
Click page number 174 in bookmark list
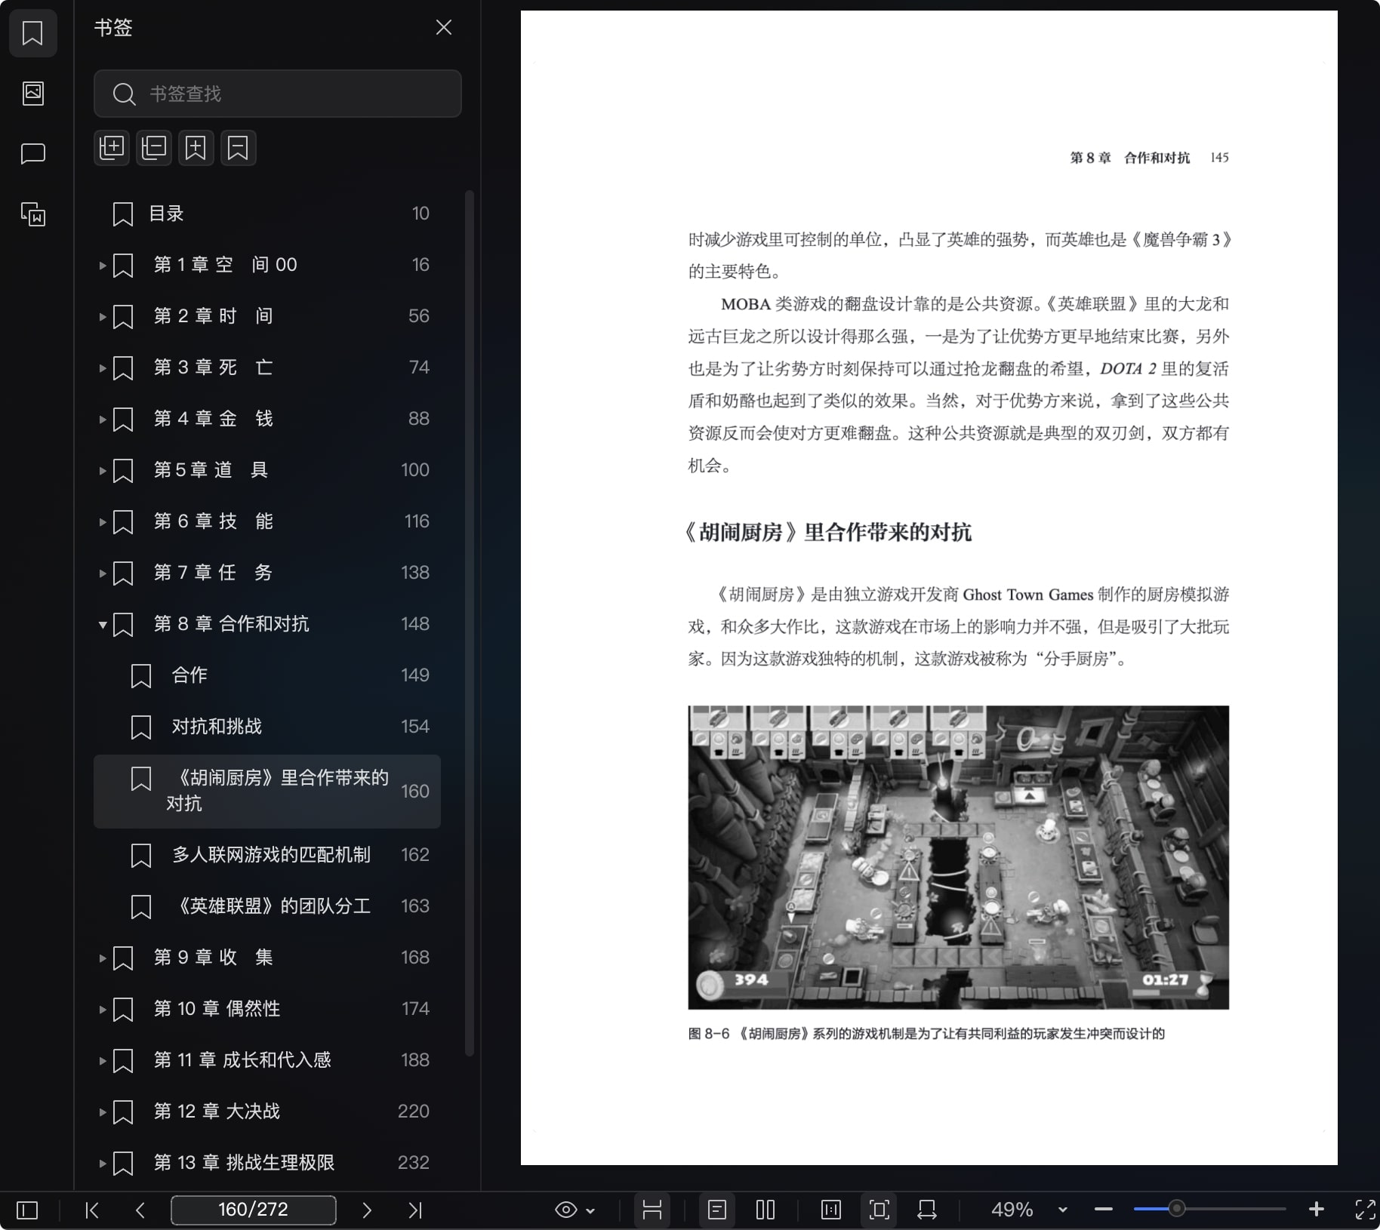pyautogui.click(x=415, y=1009)
